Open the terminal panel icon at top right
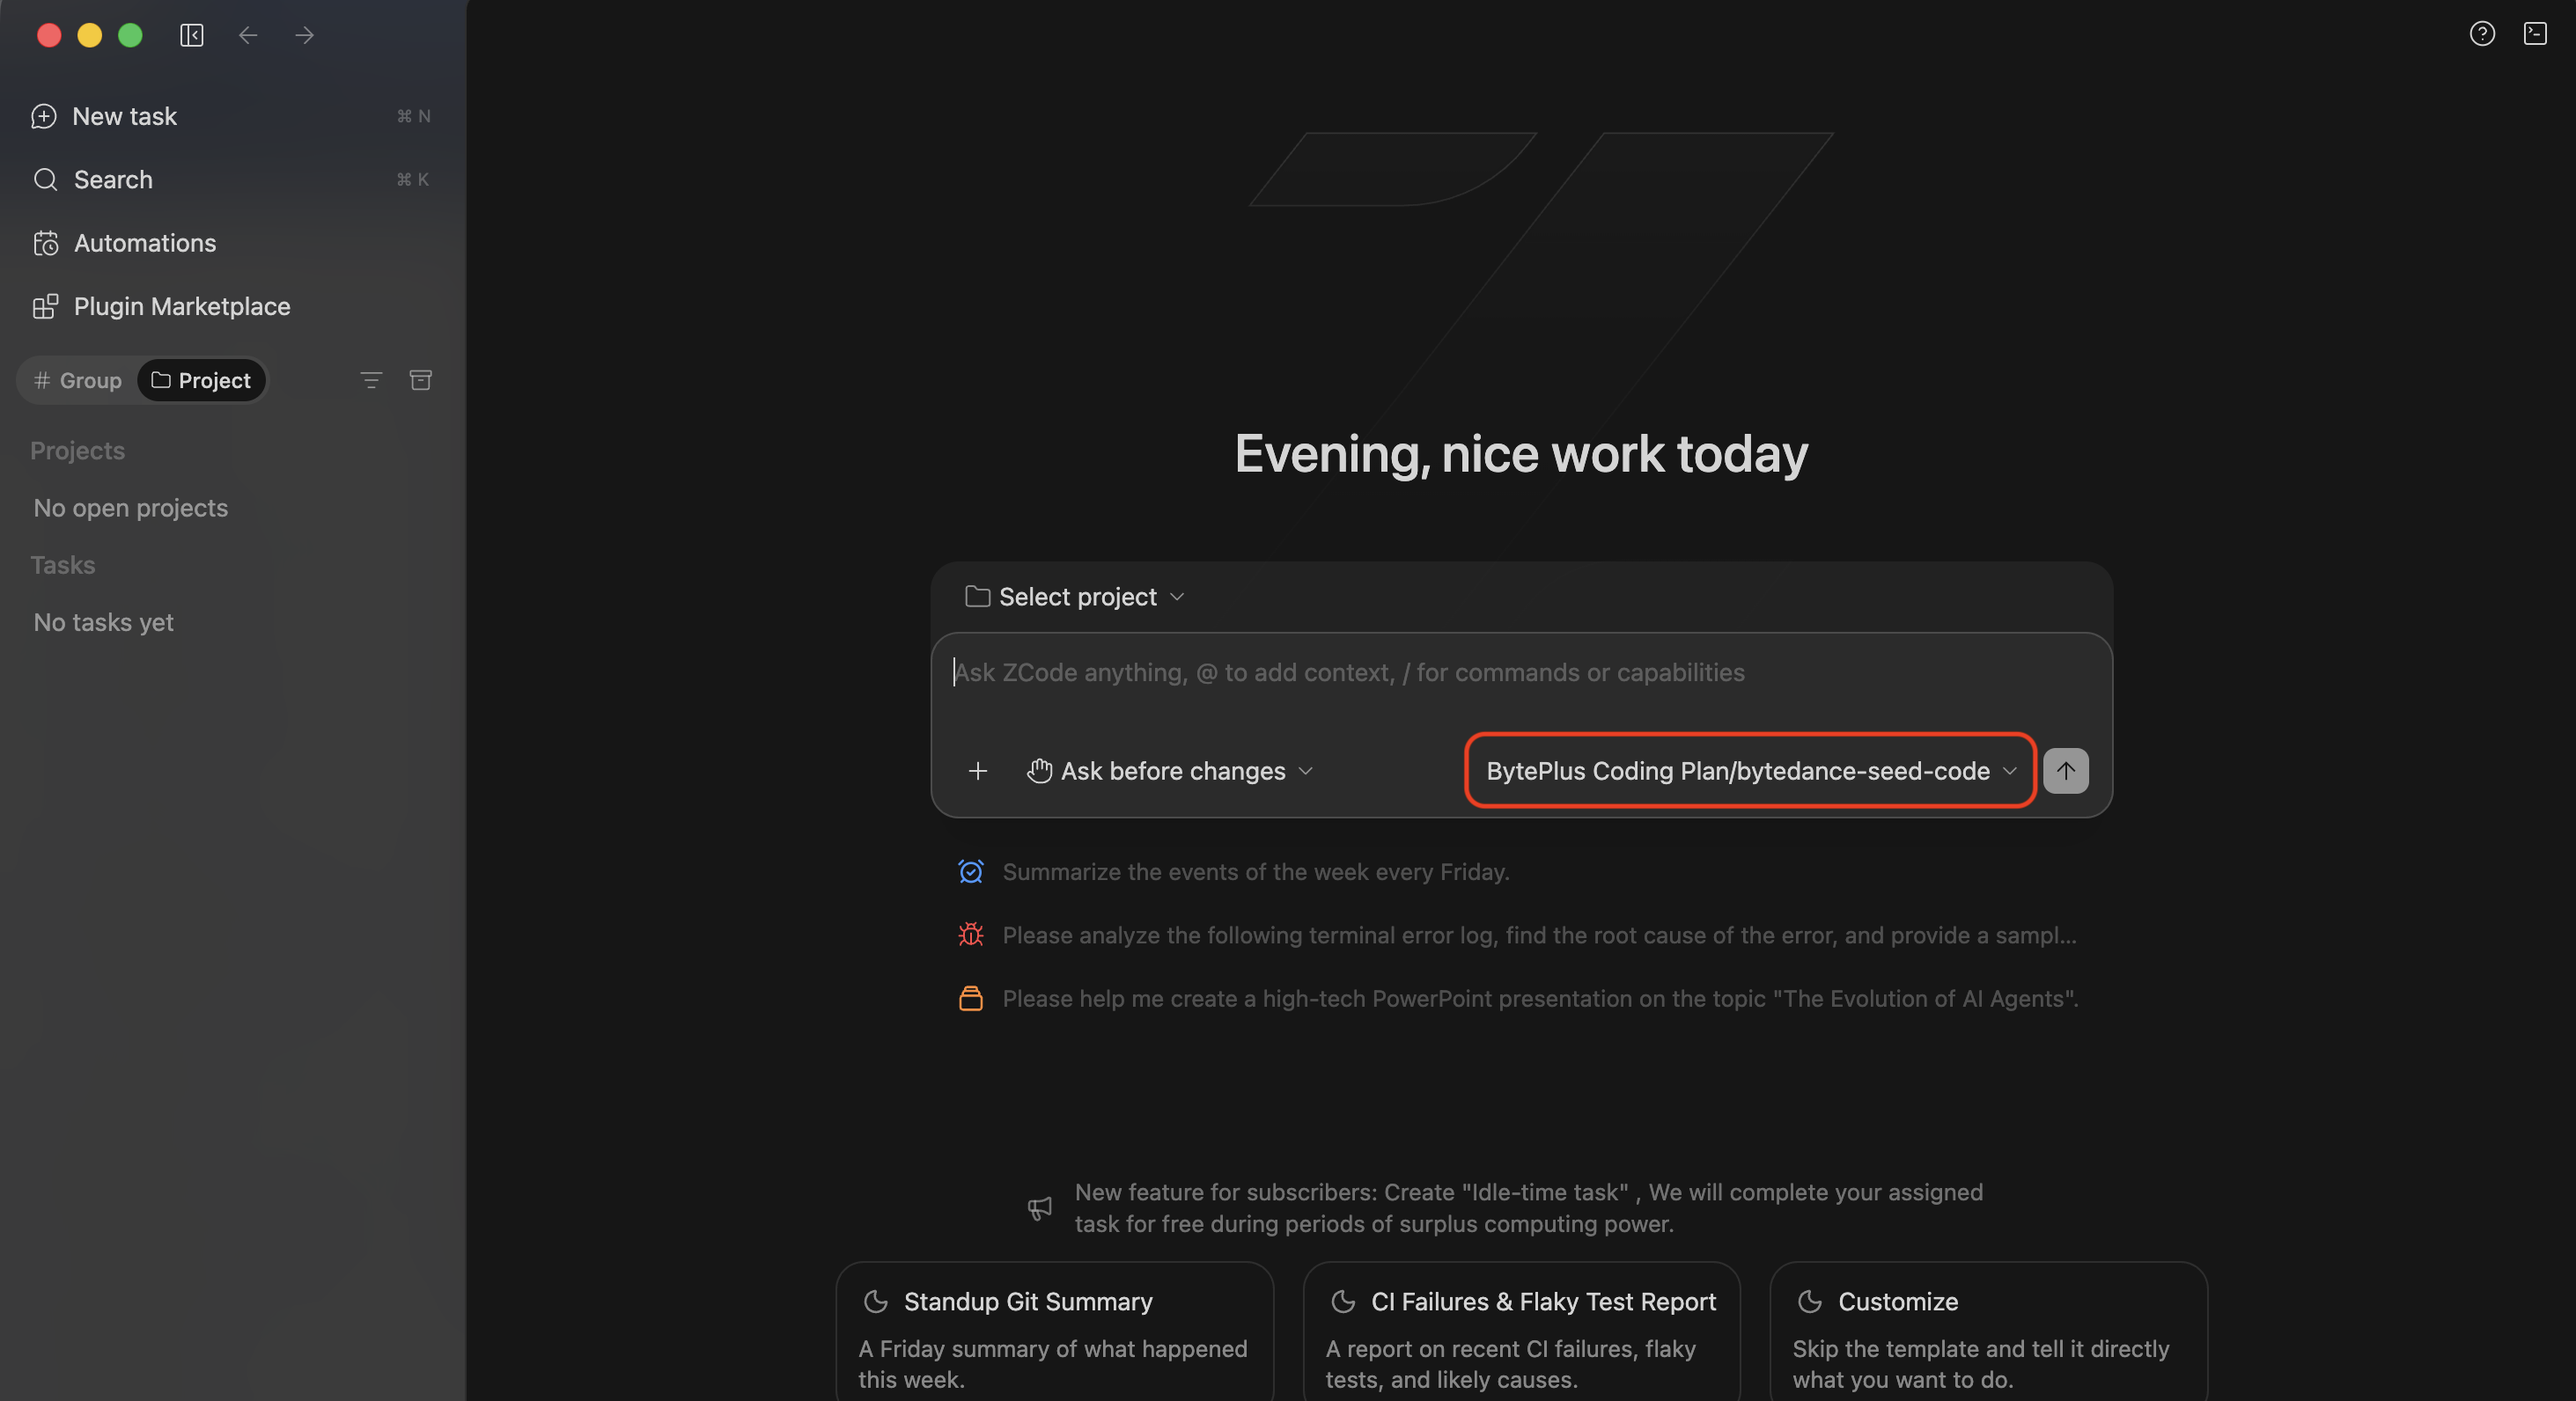The image size is (2576, 1401). (x=2535, y=34)
